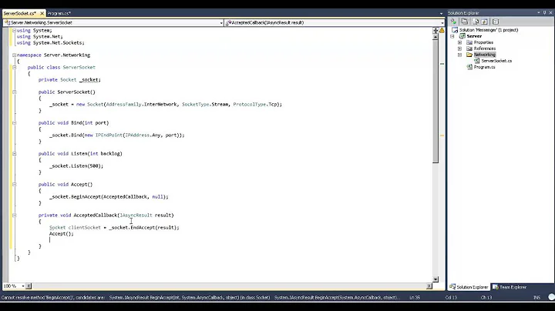Image resolution: width=555 pixels, height=311 pixels.
Task: Click the C# file icon beside Program.cs
Action: [469, 67]
